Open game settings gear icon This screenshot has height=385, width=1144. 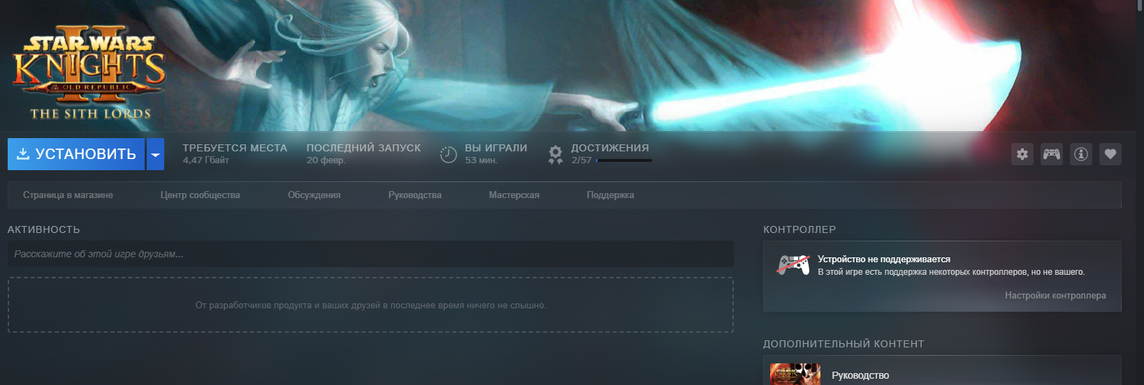[1022, 154]
